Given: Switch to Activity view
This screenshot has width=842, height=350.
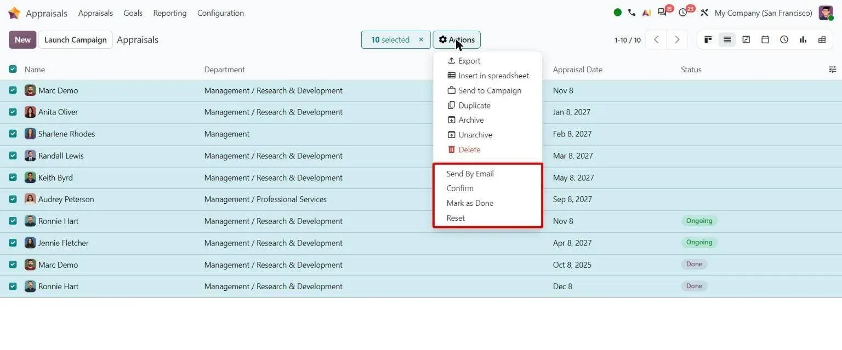Looking at the screenshot, I should [x=784, y=39].
